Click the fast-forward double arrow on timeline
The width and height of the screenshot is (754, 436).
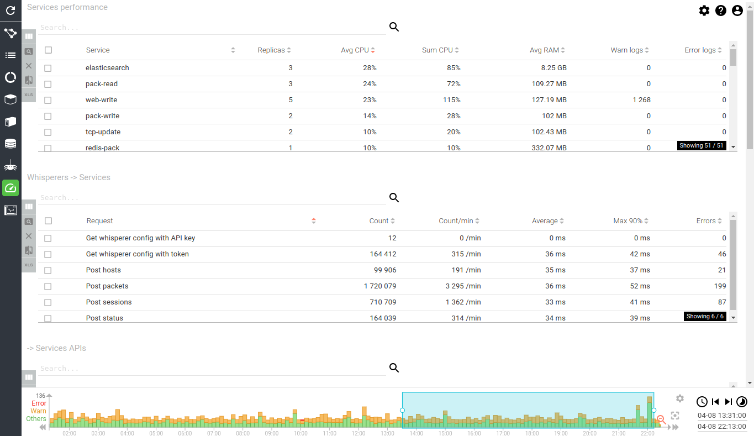point(675,427)
